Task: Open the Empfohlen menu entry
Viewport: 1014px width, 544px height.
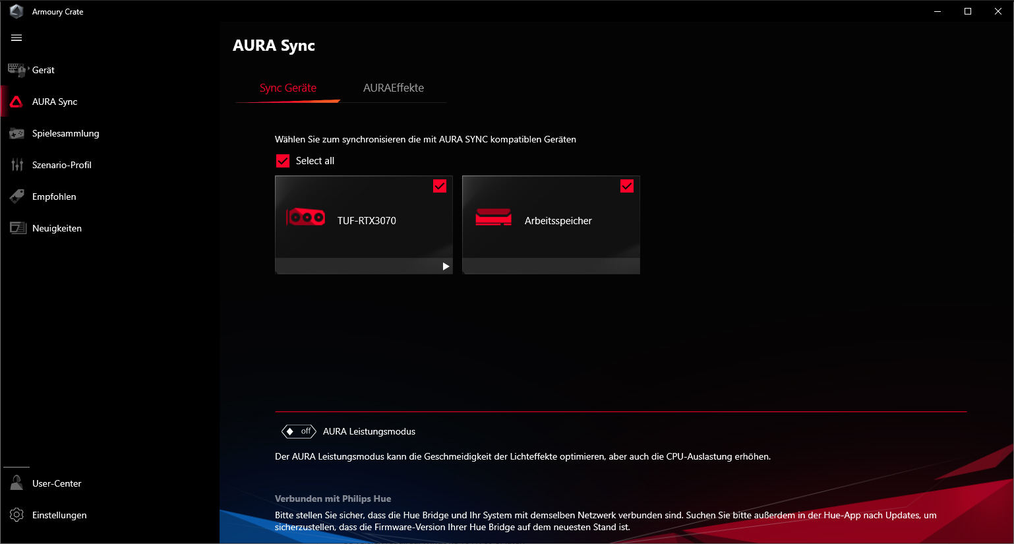Action: click(109, 196)
